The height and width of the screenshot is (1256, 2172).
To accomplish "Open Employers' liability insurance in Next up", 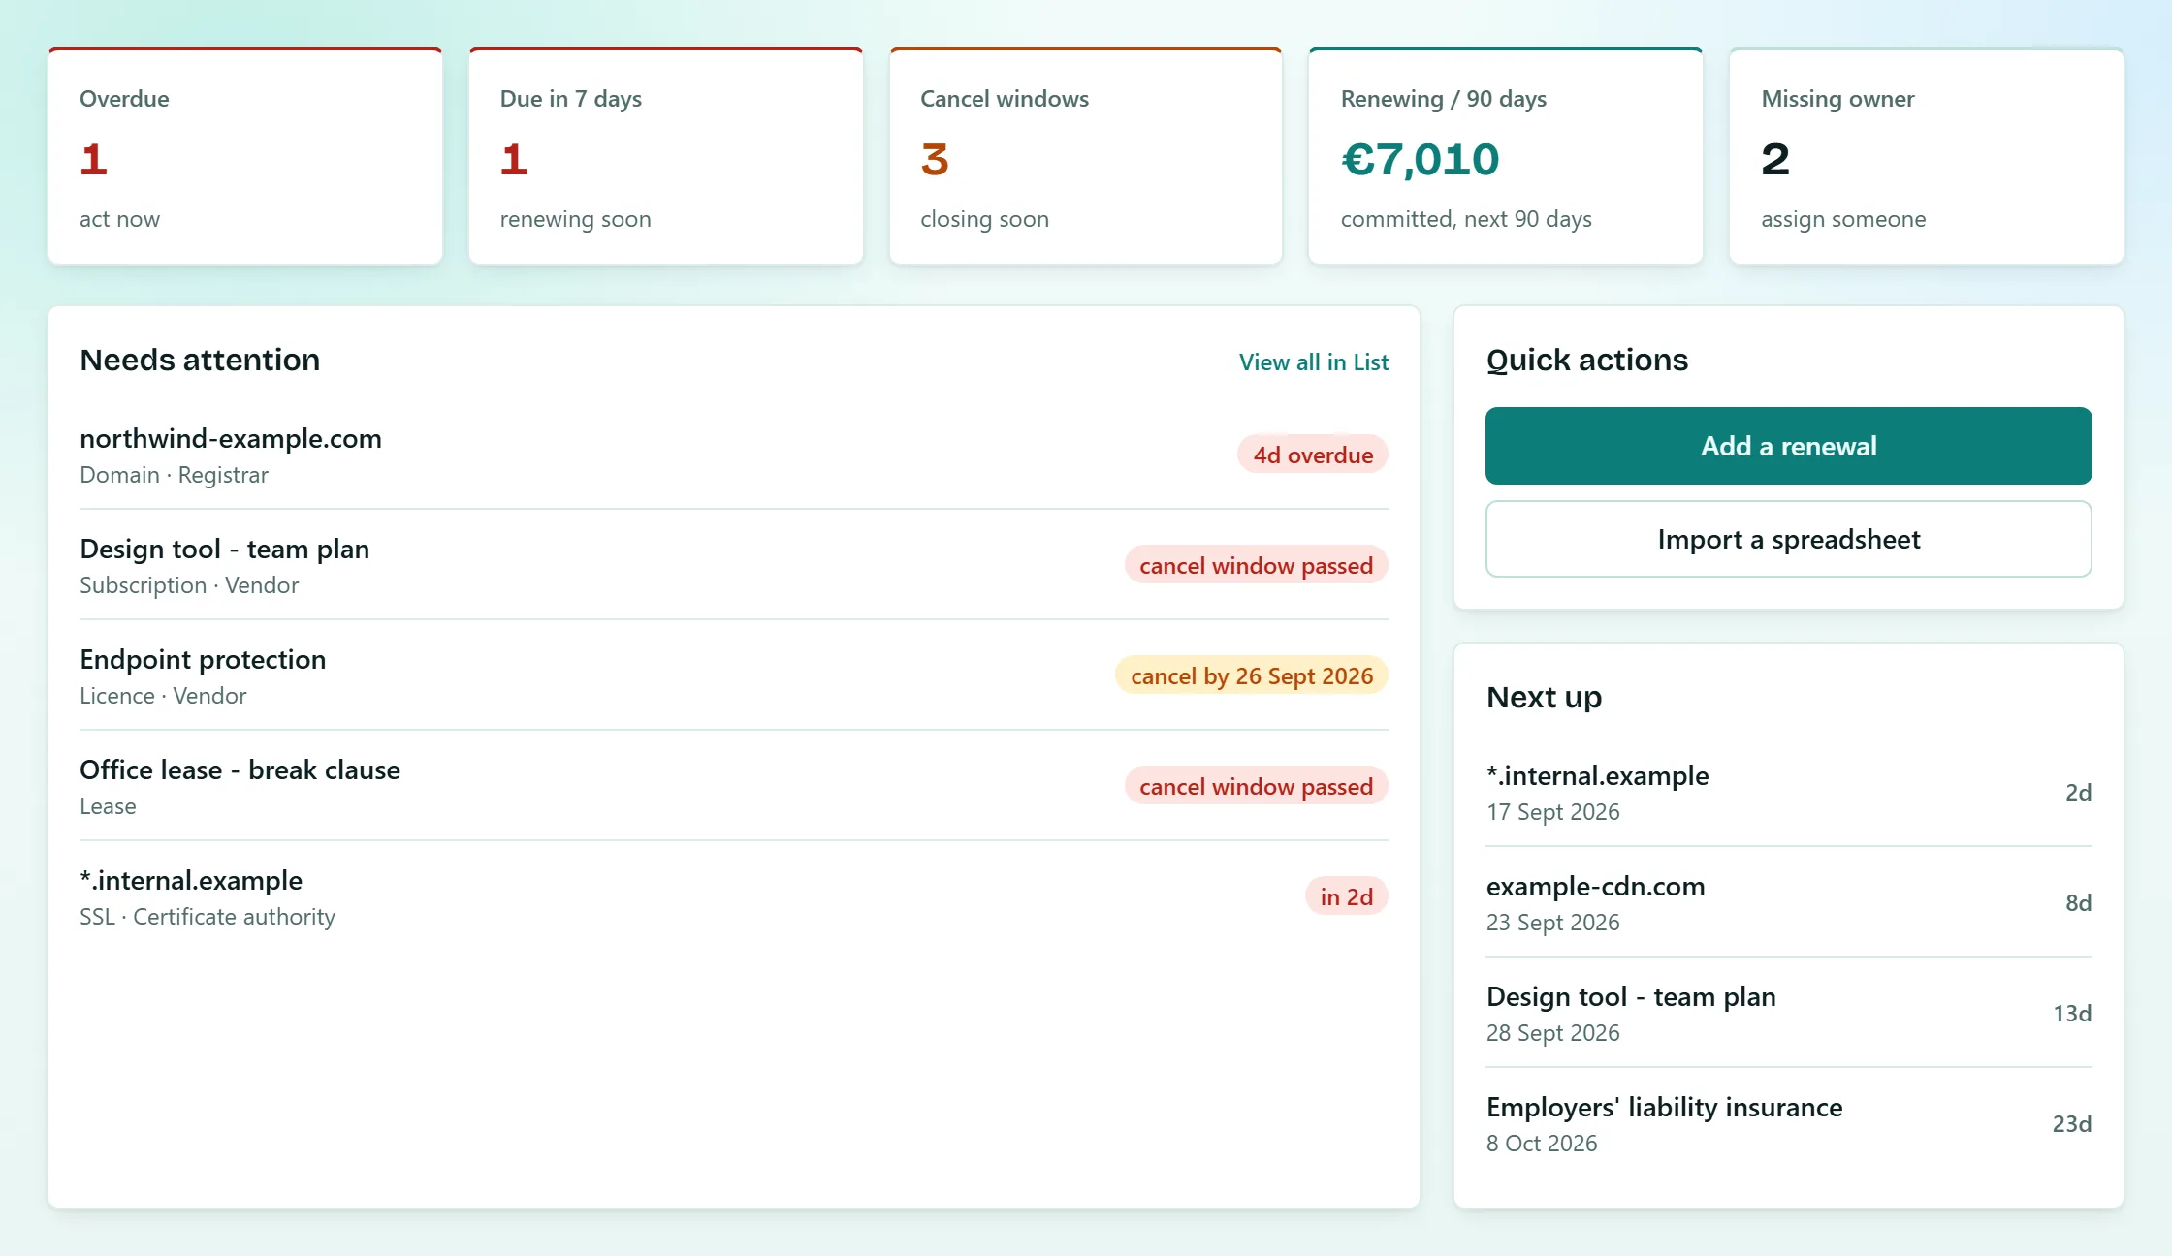I will [1788, 1123].
